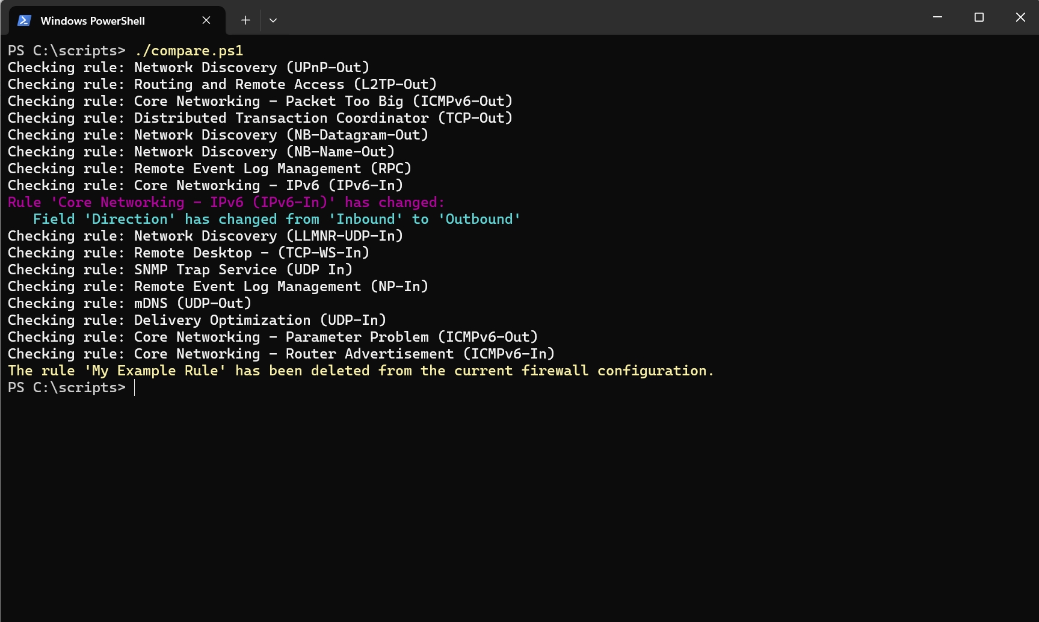The image size is (1039, 622).
Task: Click the final PS C:\scripts> prompt text
Action: (x=66, y=387)
